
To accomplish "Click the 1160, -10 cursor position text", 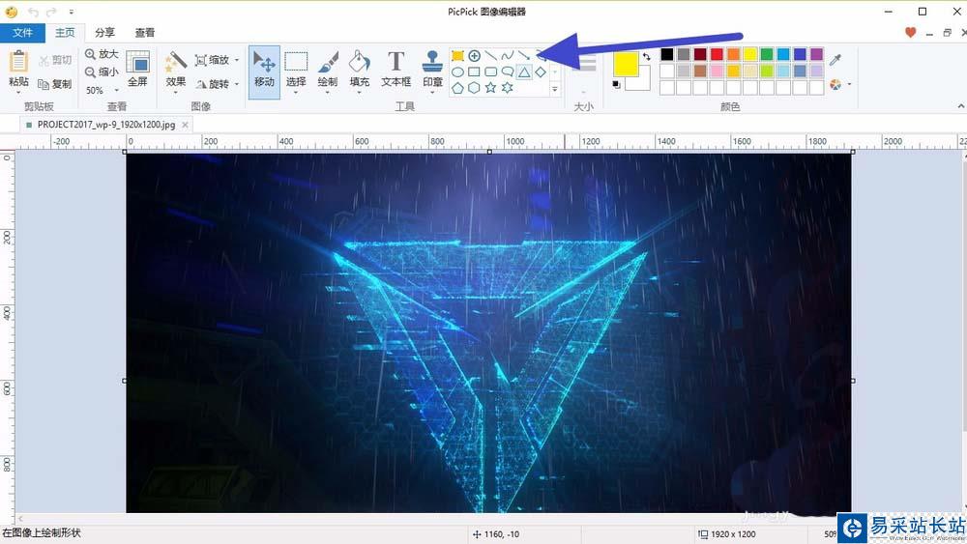I will pos(502,534).
